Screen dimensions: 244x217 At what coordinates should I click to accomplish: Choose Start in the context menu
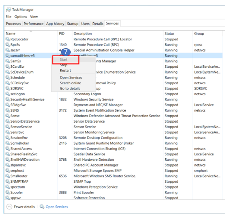pyautogui.click(x=64, y=59)
